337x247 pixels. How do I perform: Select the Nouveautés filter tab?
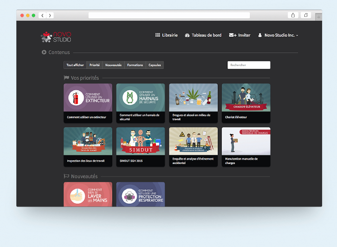(x=113, y=65)
